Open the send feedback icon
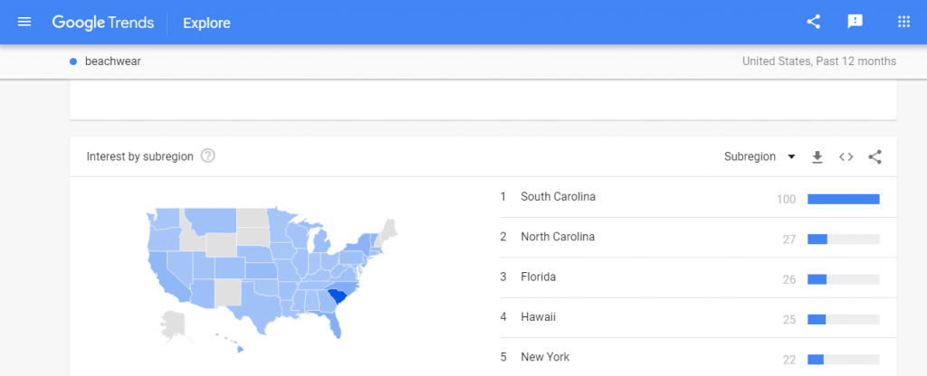This screenshot has height=376, width=927. (855, 22)
